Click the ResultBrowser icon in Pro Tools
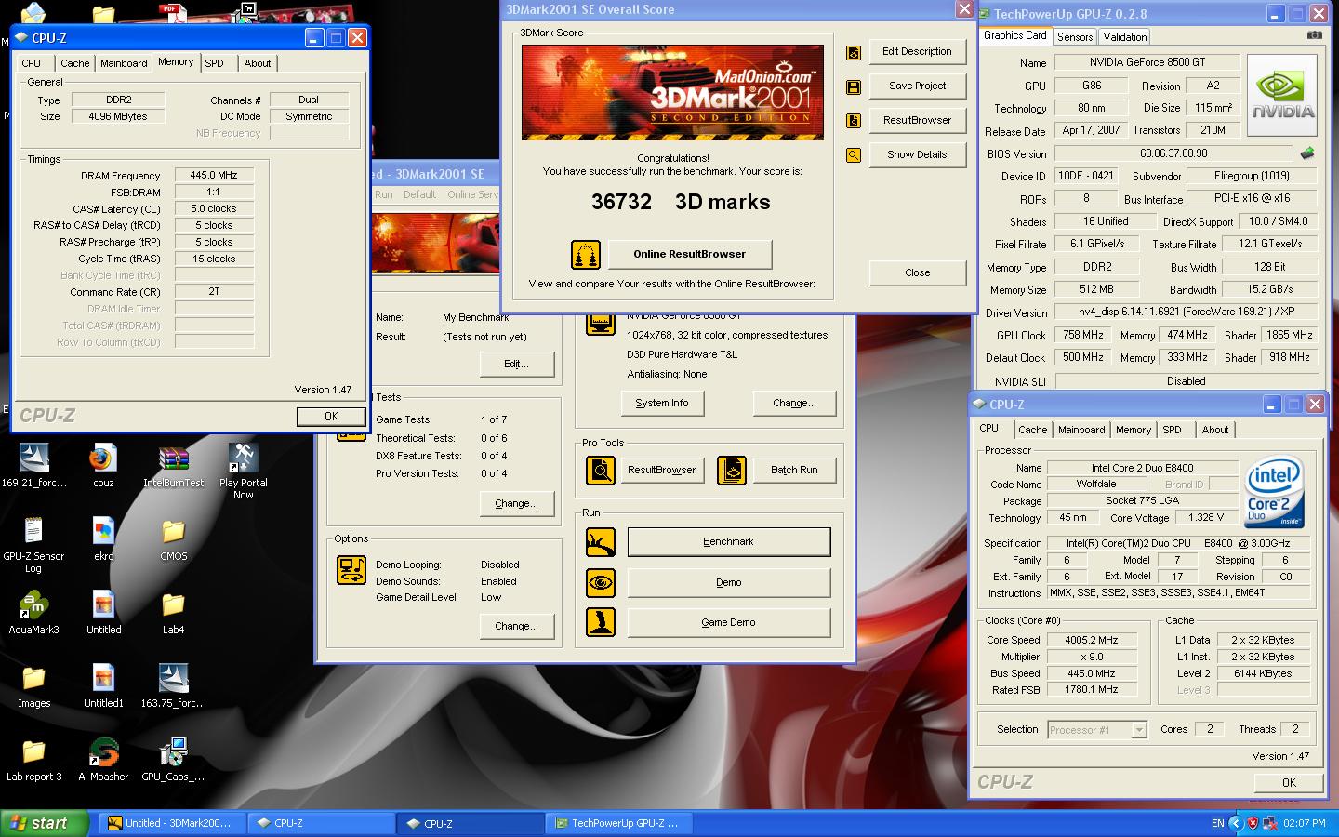 pyautogui.click(x=600, y=471)
